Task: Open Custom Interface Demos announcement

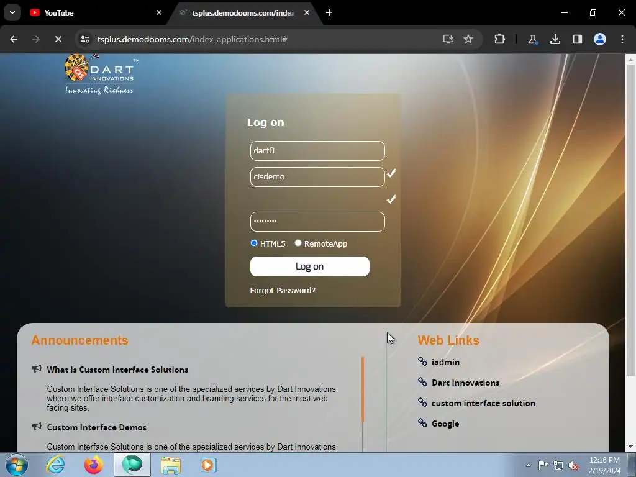Action: pyautogui.click(x=96, y=427)
